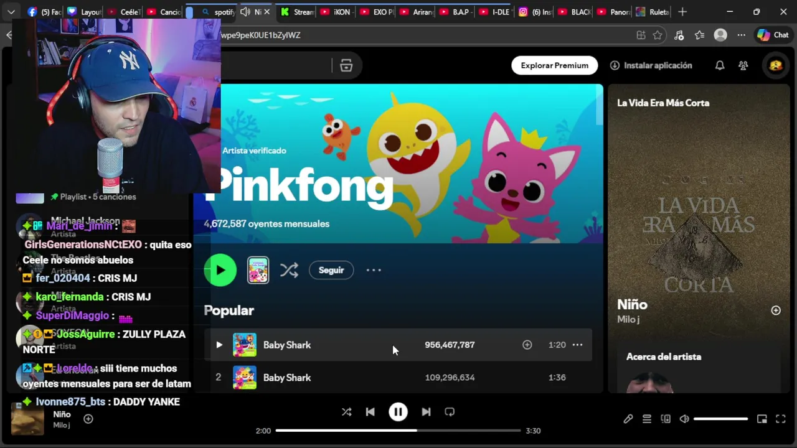Screen dimensions: 797x448
Task: Select the second Baby Shark track, 1:36
Action: [x=398, y=377]
